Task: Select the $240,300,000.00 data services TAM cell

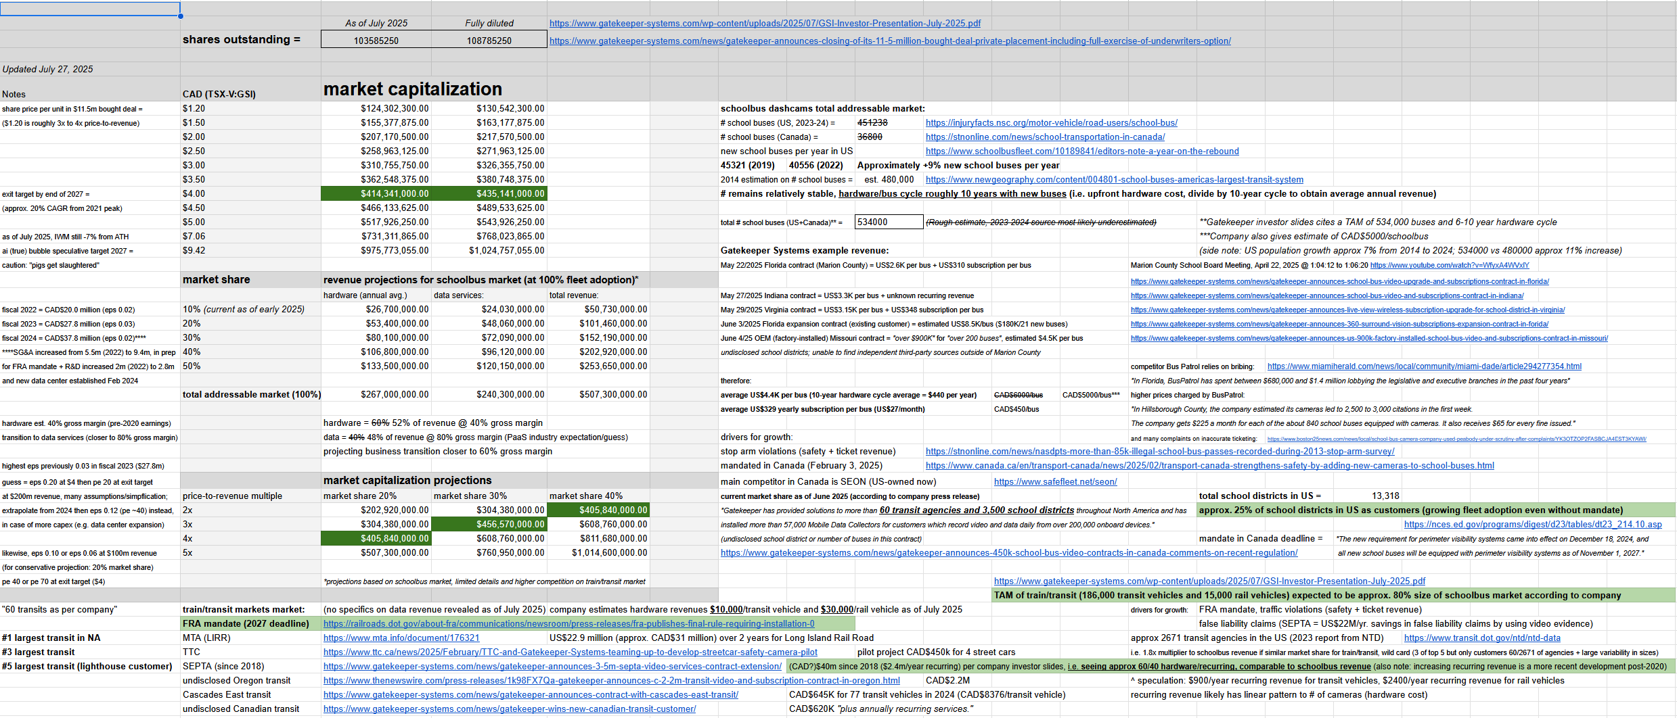Action: point(489,395)
